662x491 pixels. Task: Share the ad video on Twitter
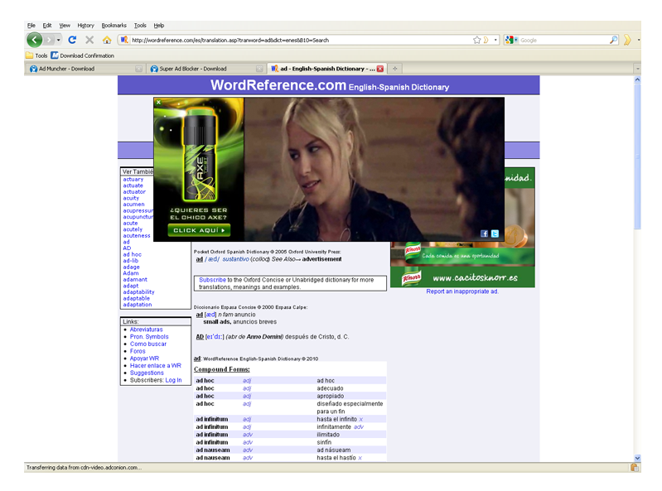(x=495, y=233)
